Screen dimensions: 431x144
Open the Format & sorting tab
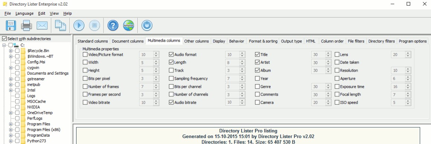click(x=263, y=41)
